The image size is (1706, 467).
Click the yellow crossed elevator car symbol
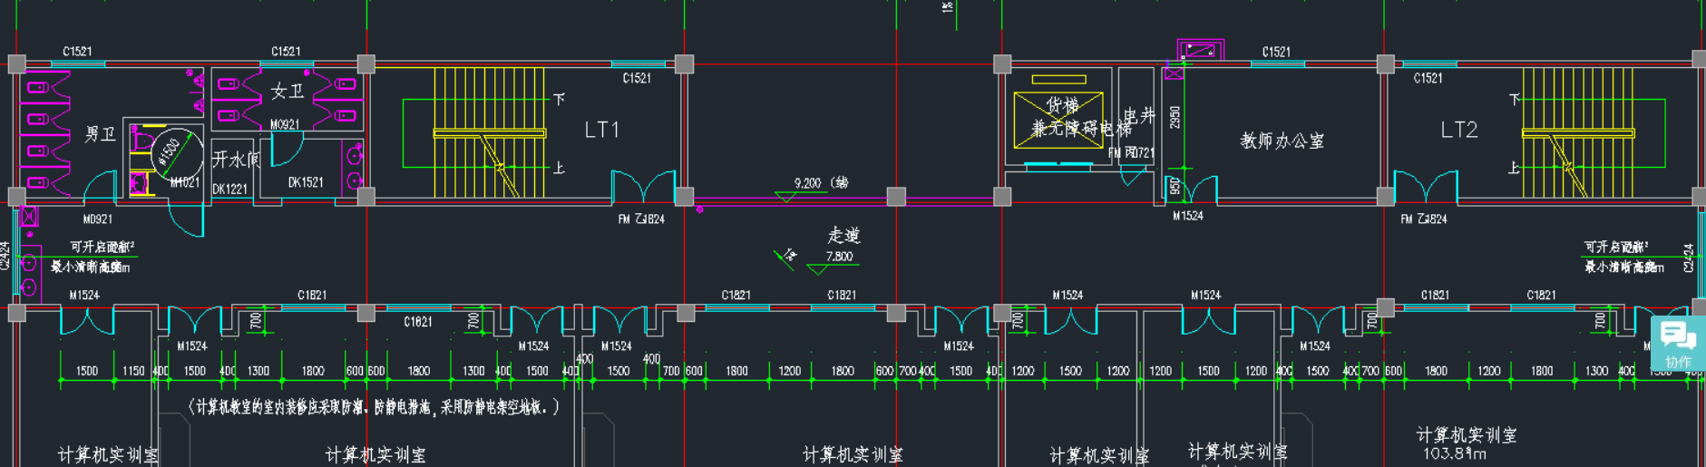pos(1058,119)
